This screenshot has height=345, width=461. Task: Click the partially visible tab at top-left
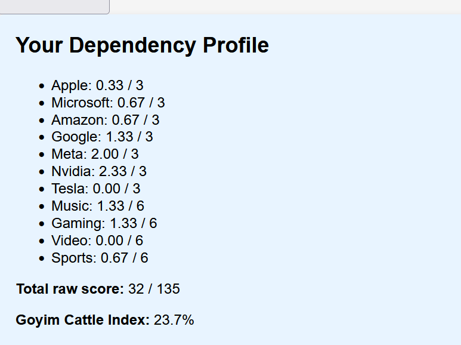pos(54,6)
